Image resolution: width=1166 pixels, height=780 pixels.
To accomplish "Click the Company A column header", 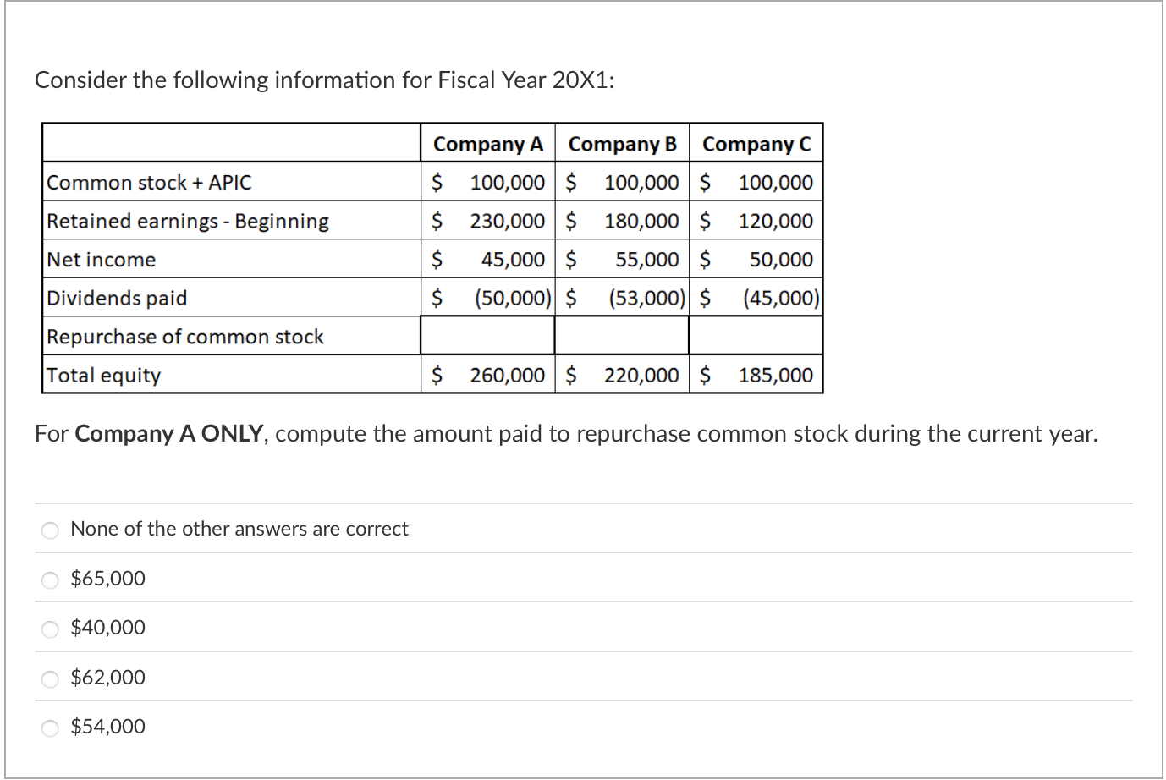I will [488, 144].
